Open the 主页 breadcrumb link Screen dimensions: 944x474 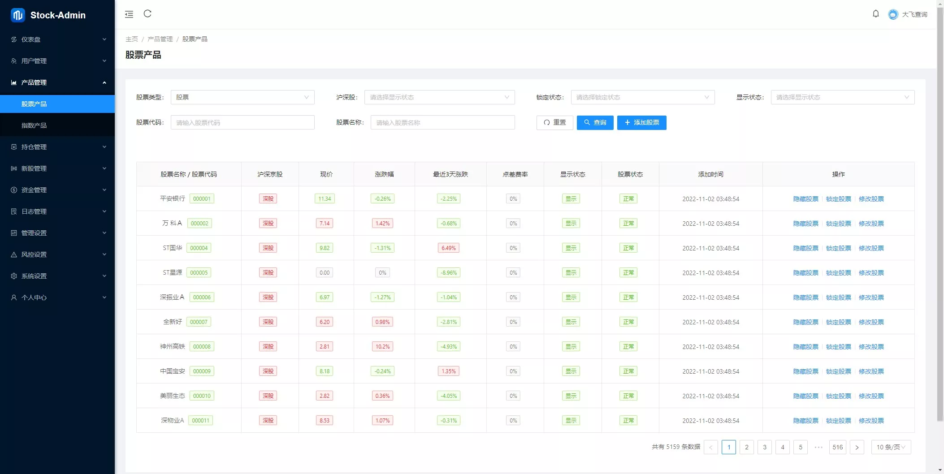point(132,39)
